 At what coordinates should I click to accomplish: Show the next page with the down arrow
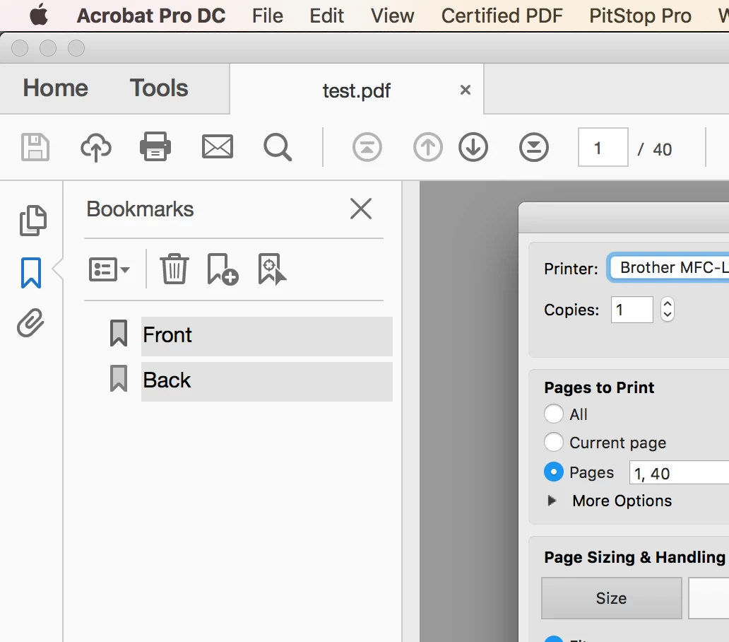click(473, 148)
